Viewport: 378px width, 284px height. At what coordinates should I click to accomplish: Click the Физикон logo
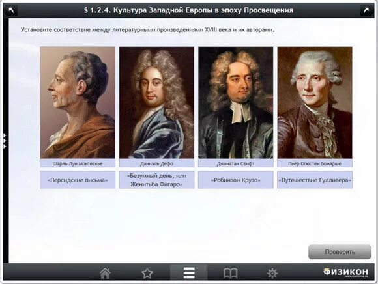(345, 272)
